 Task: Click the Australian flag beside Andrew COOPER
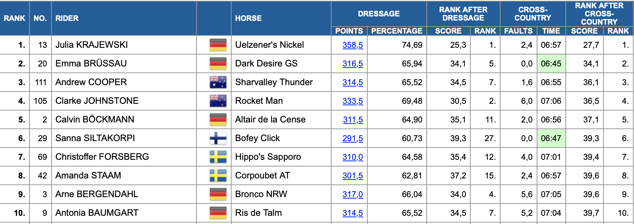218,82
